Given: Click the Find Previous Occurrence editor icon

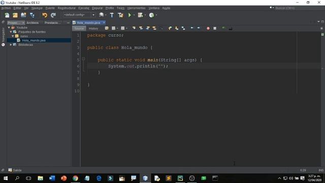Looking at the screenshot, I should tap(141, 28).
